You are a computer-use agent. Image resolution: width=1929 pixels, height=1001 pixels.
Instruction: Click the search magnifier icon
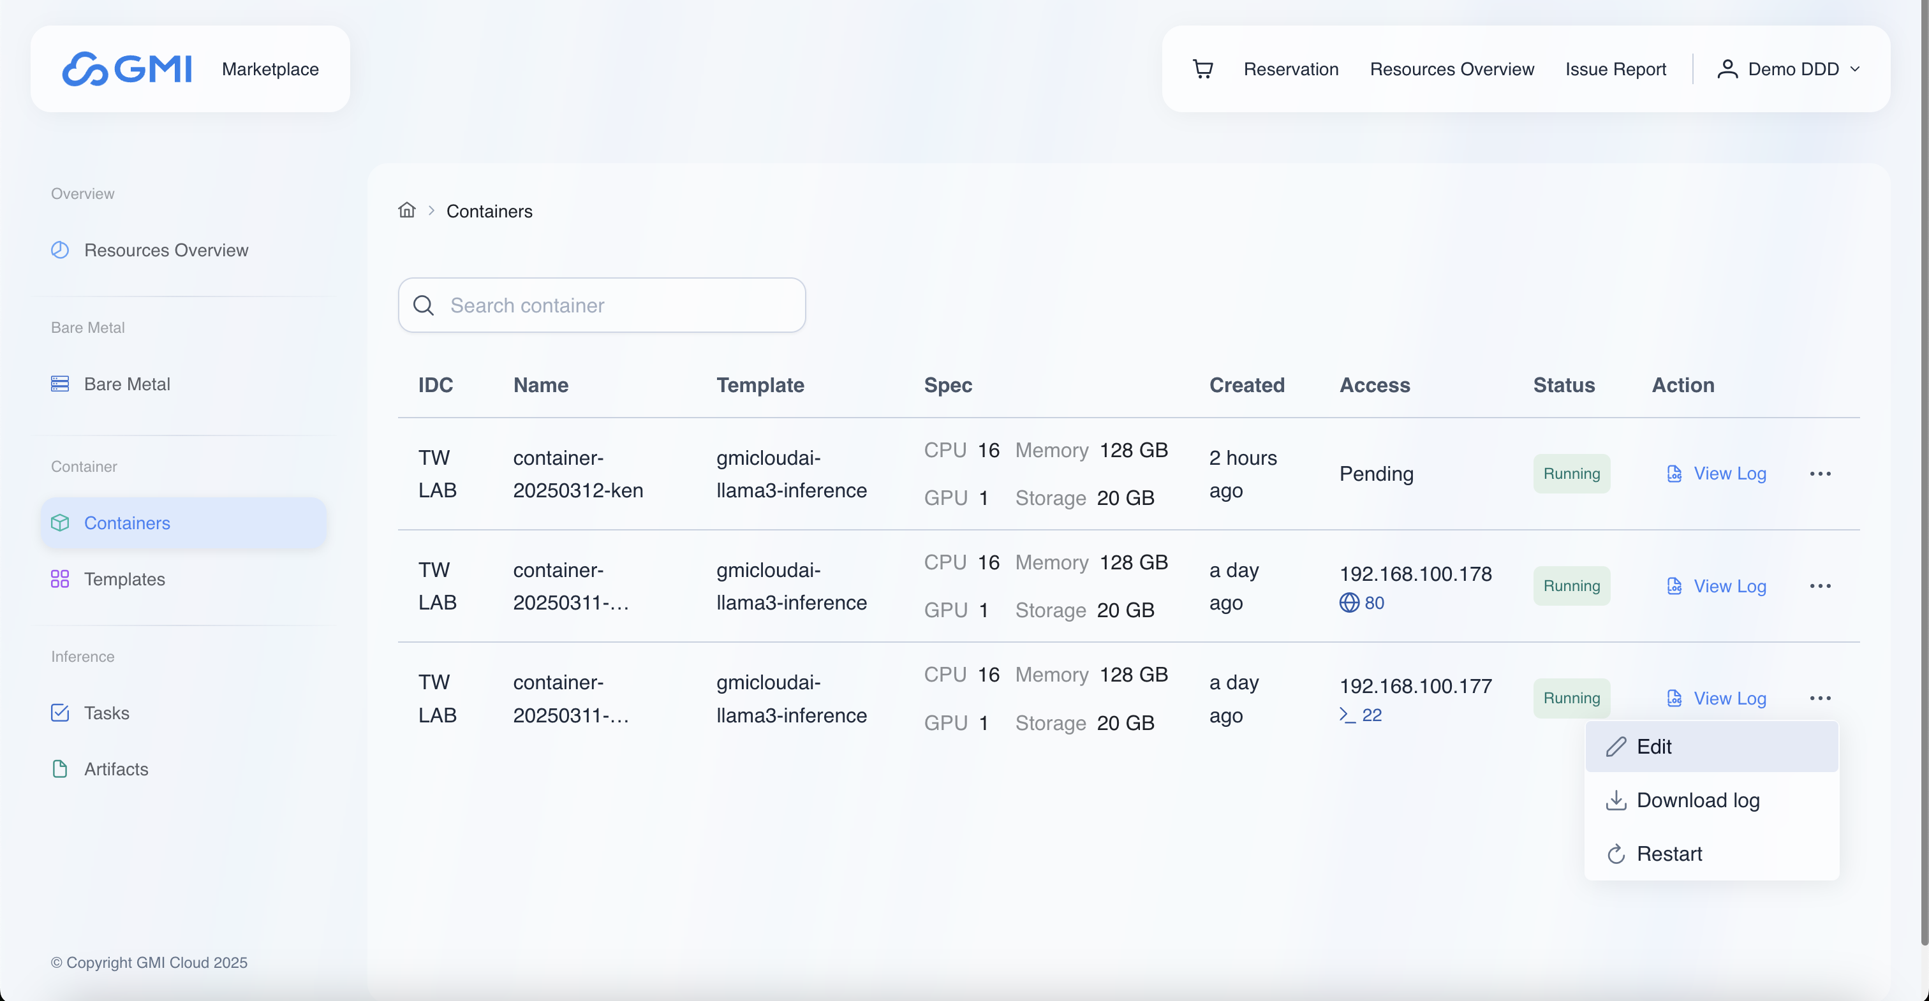coord(423,305)
